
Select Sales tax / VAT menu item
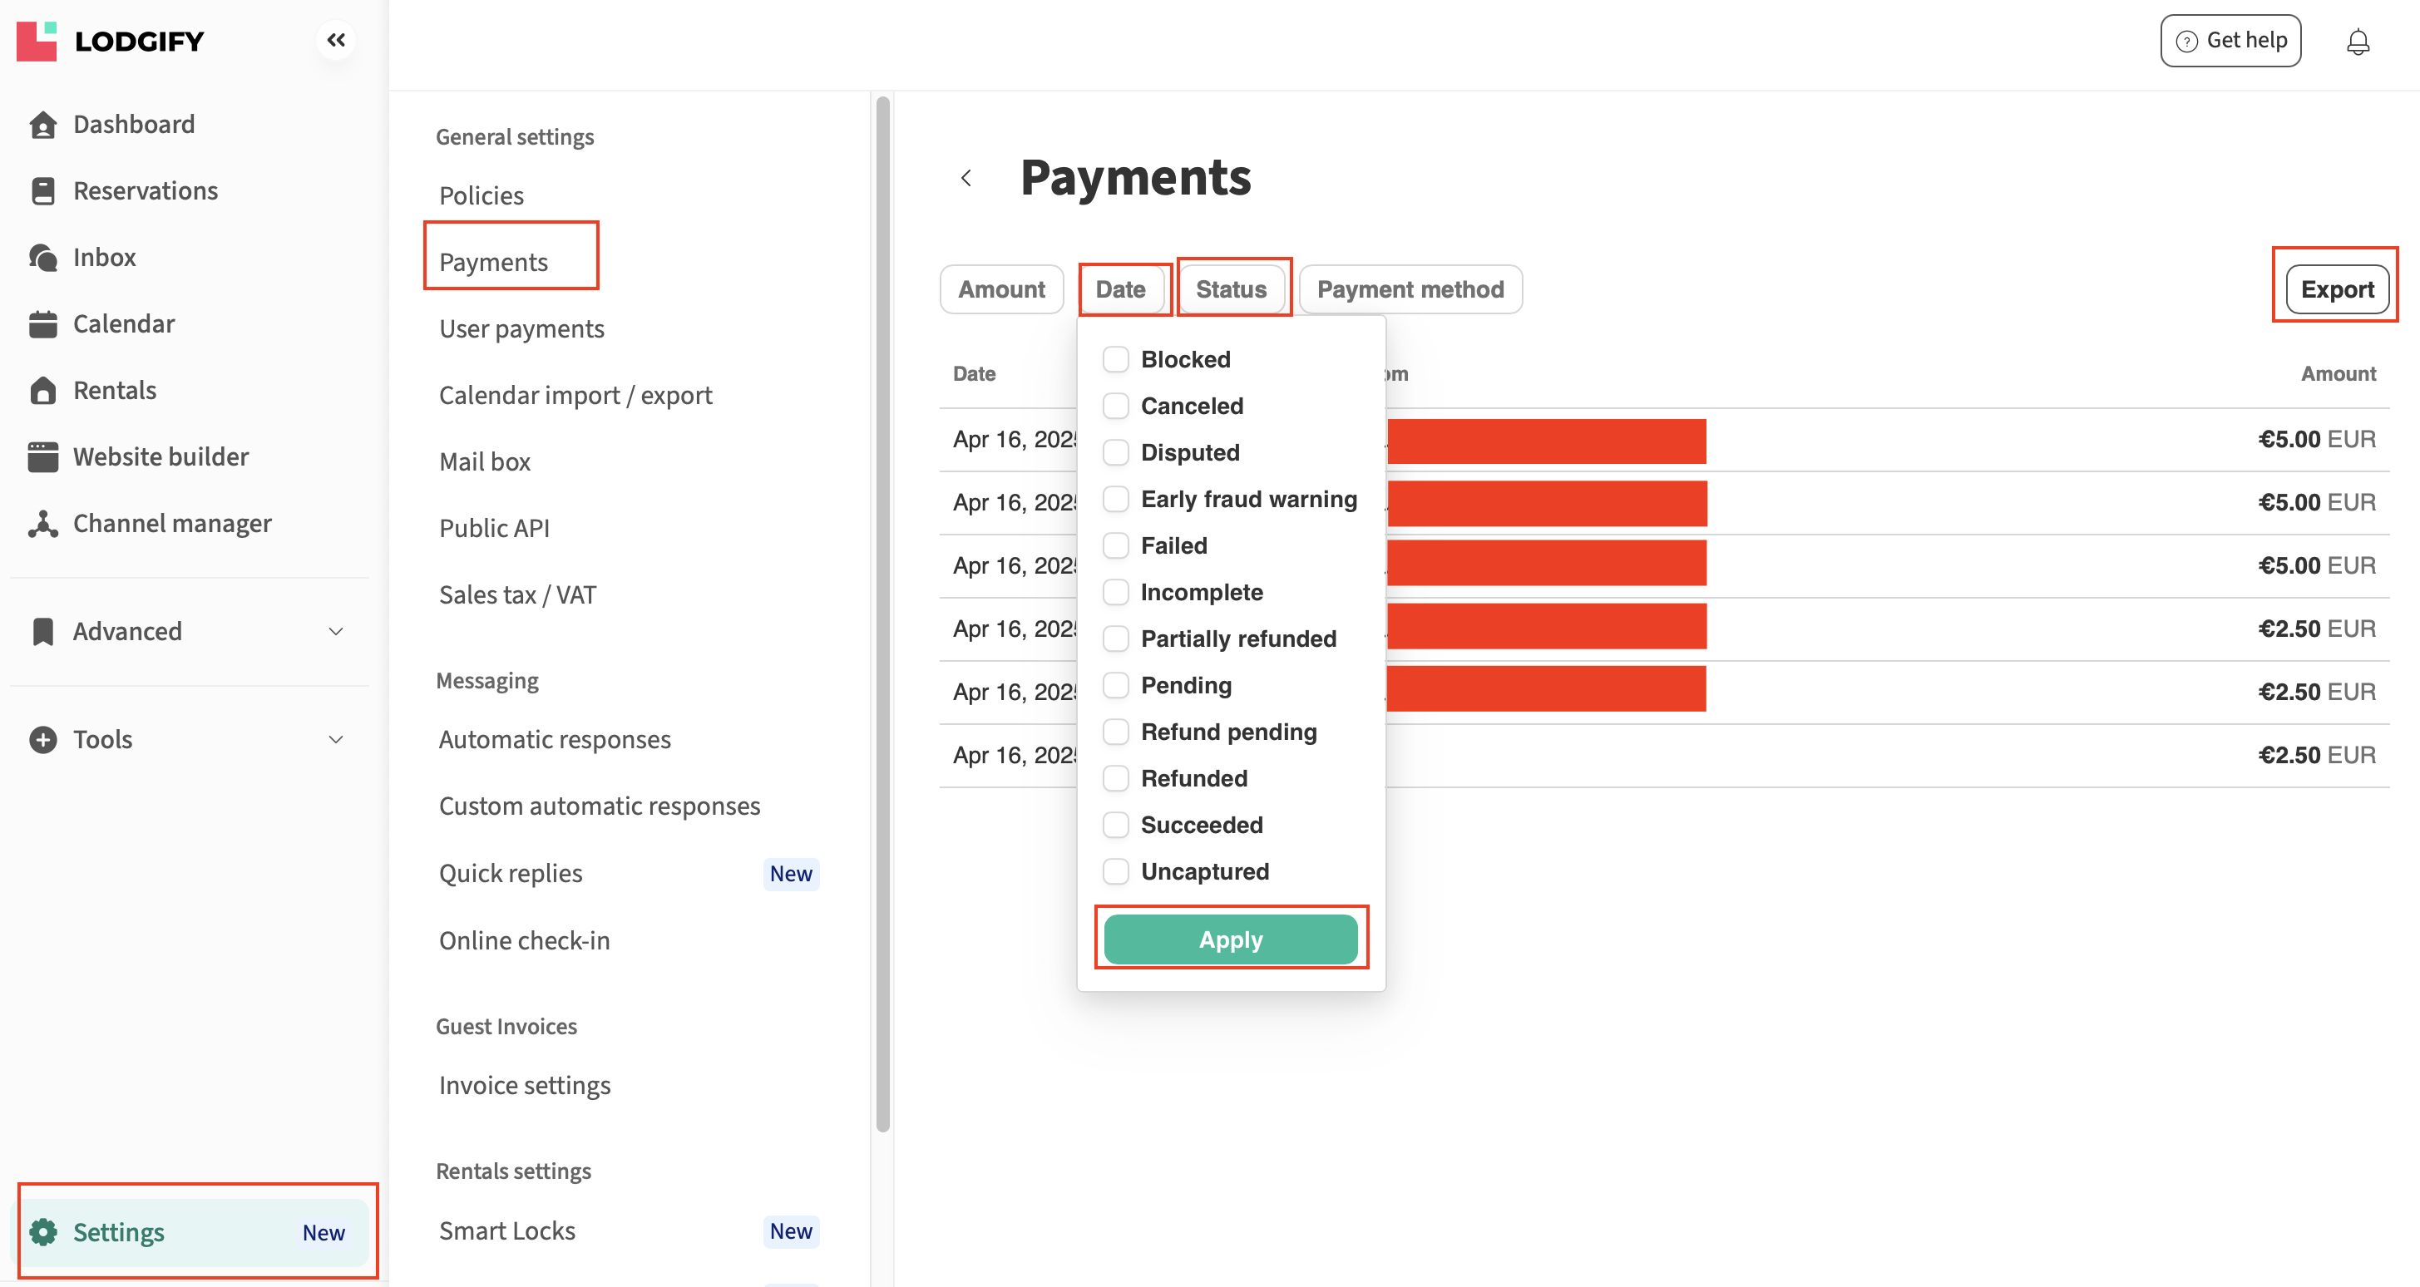[x=516, y=594]
